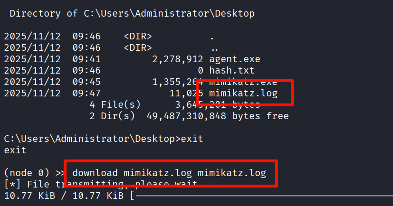Viewport: 393px width, 206px height.
Task: Click the echoed "exit" output line
Action: click(x=14, y=150)
